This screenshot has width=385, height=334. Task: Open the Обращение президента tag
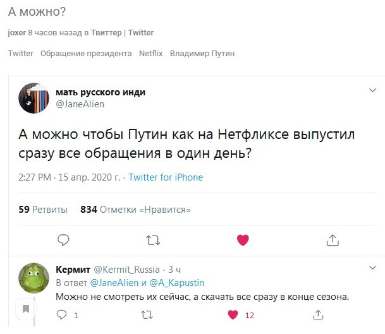86,54
